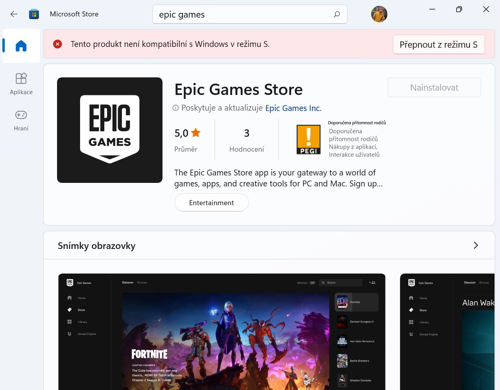
Task: Open the Fortnite screenshot thumbnail
Action: pyautogui.click(x=222, y=331)
